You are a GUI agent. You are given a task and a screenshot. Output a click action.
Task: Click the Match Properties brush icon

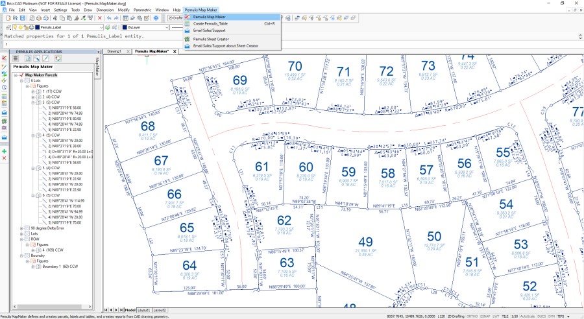77,18
